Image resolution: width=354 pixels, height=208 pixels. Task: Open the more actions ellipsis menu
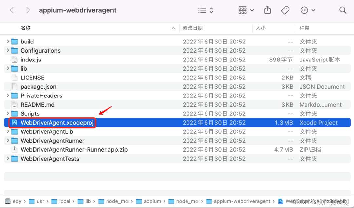(x=304, y=10)
